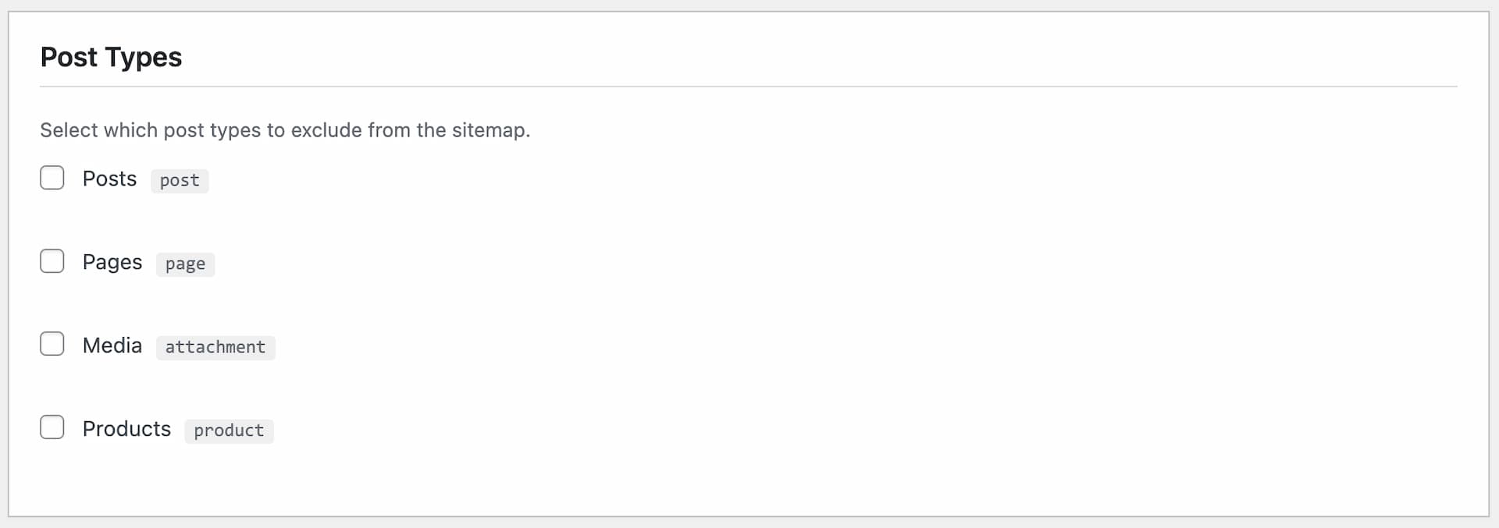Check the Products exclusion checkbox
Image resolution: width=1499 pixels, height=528 pixels.
[52, 427]
